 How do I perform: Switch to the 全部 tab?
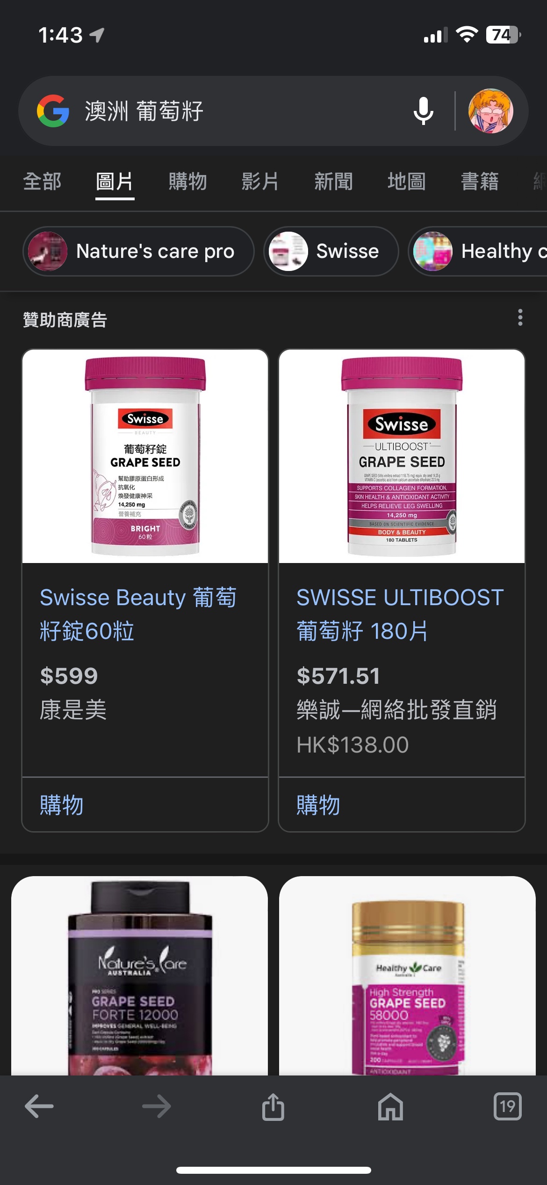click(x=43, y=182)
